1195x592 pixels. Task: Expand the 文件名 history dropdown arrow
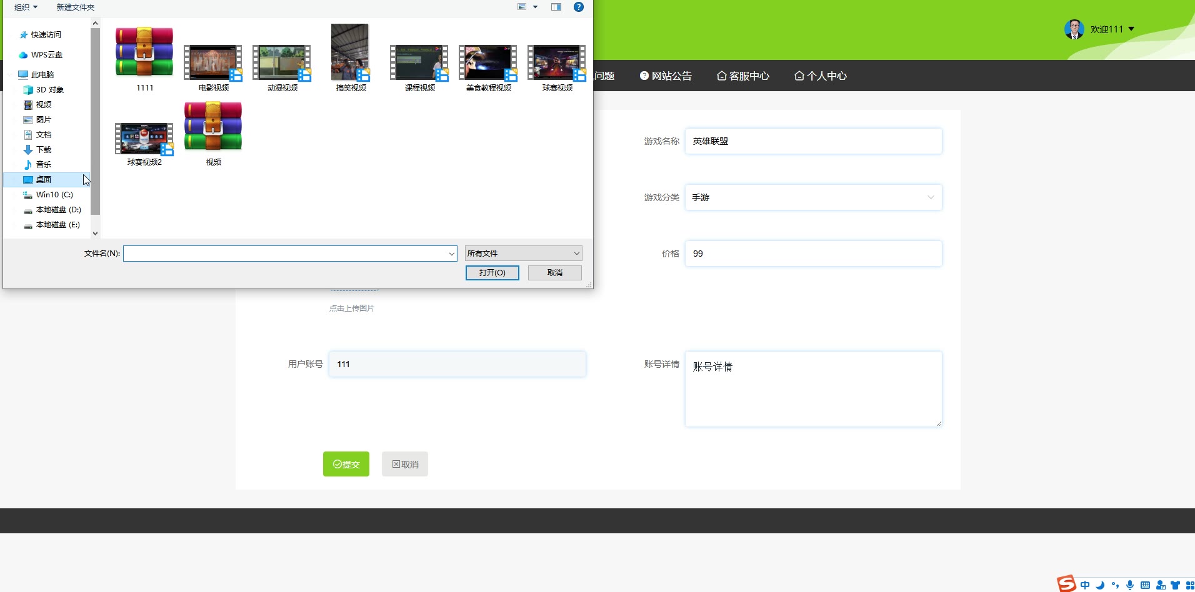(x=451, y=254)
